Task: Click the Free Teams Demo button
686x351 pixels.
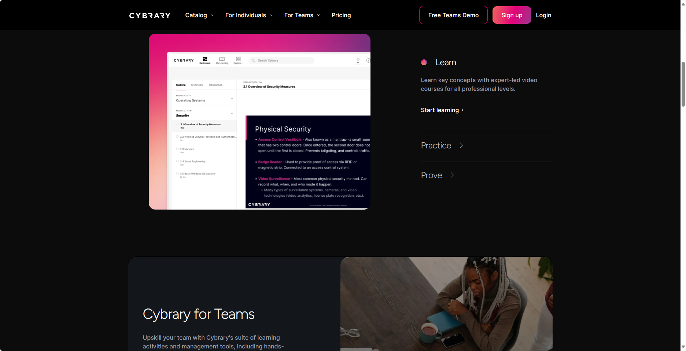Action: click(453, 15)
